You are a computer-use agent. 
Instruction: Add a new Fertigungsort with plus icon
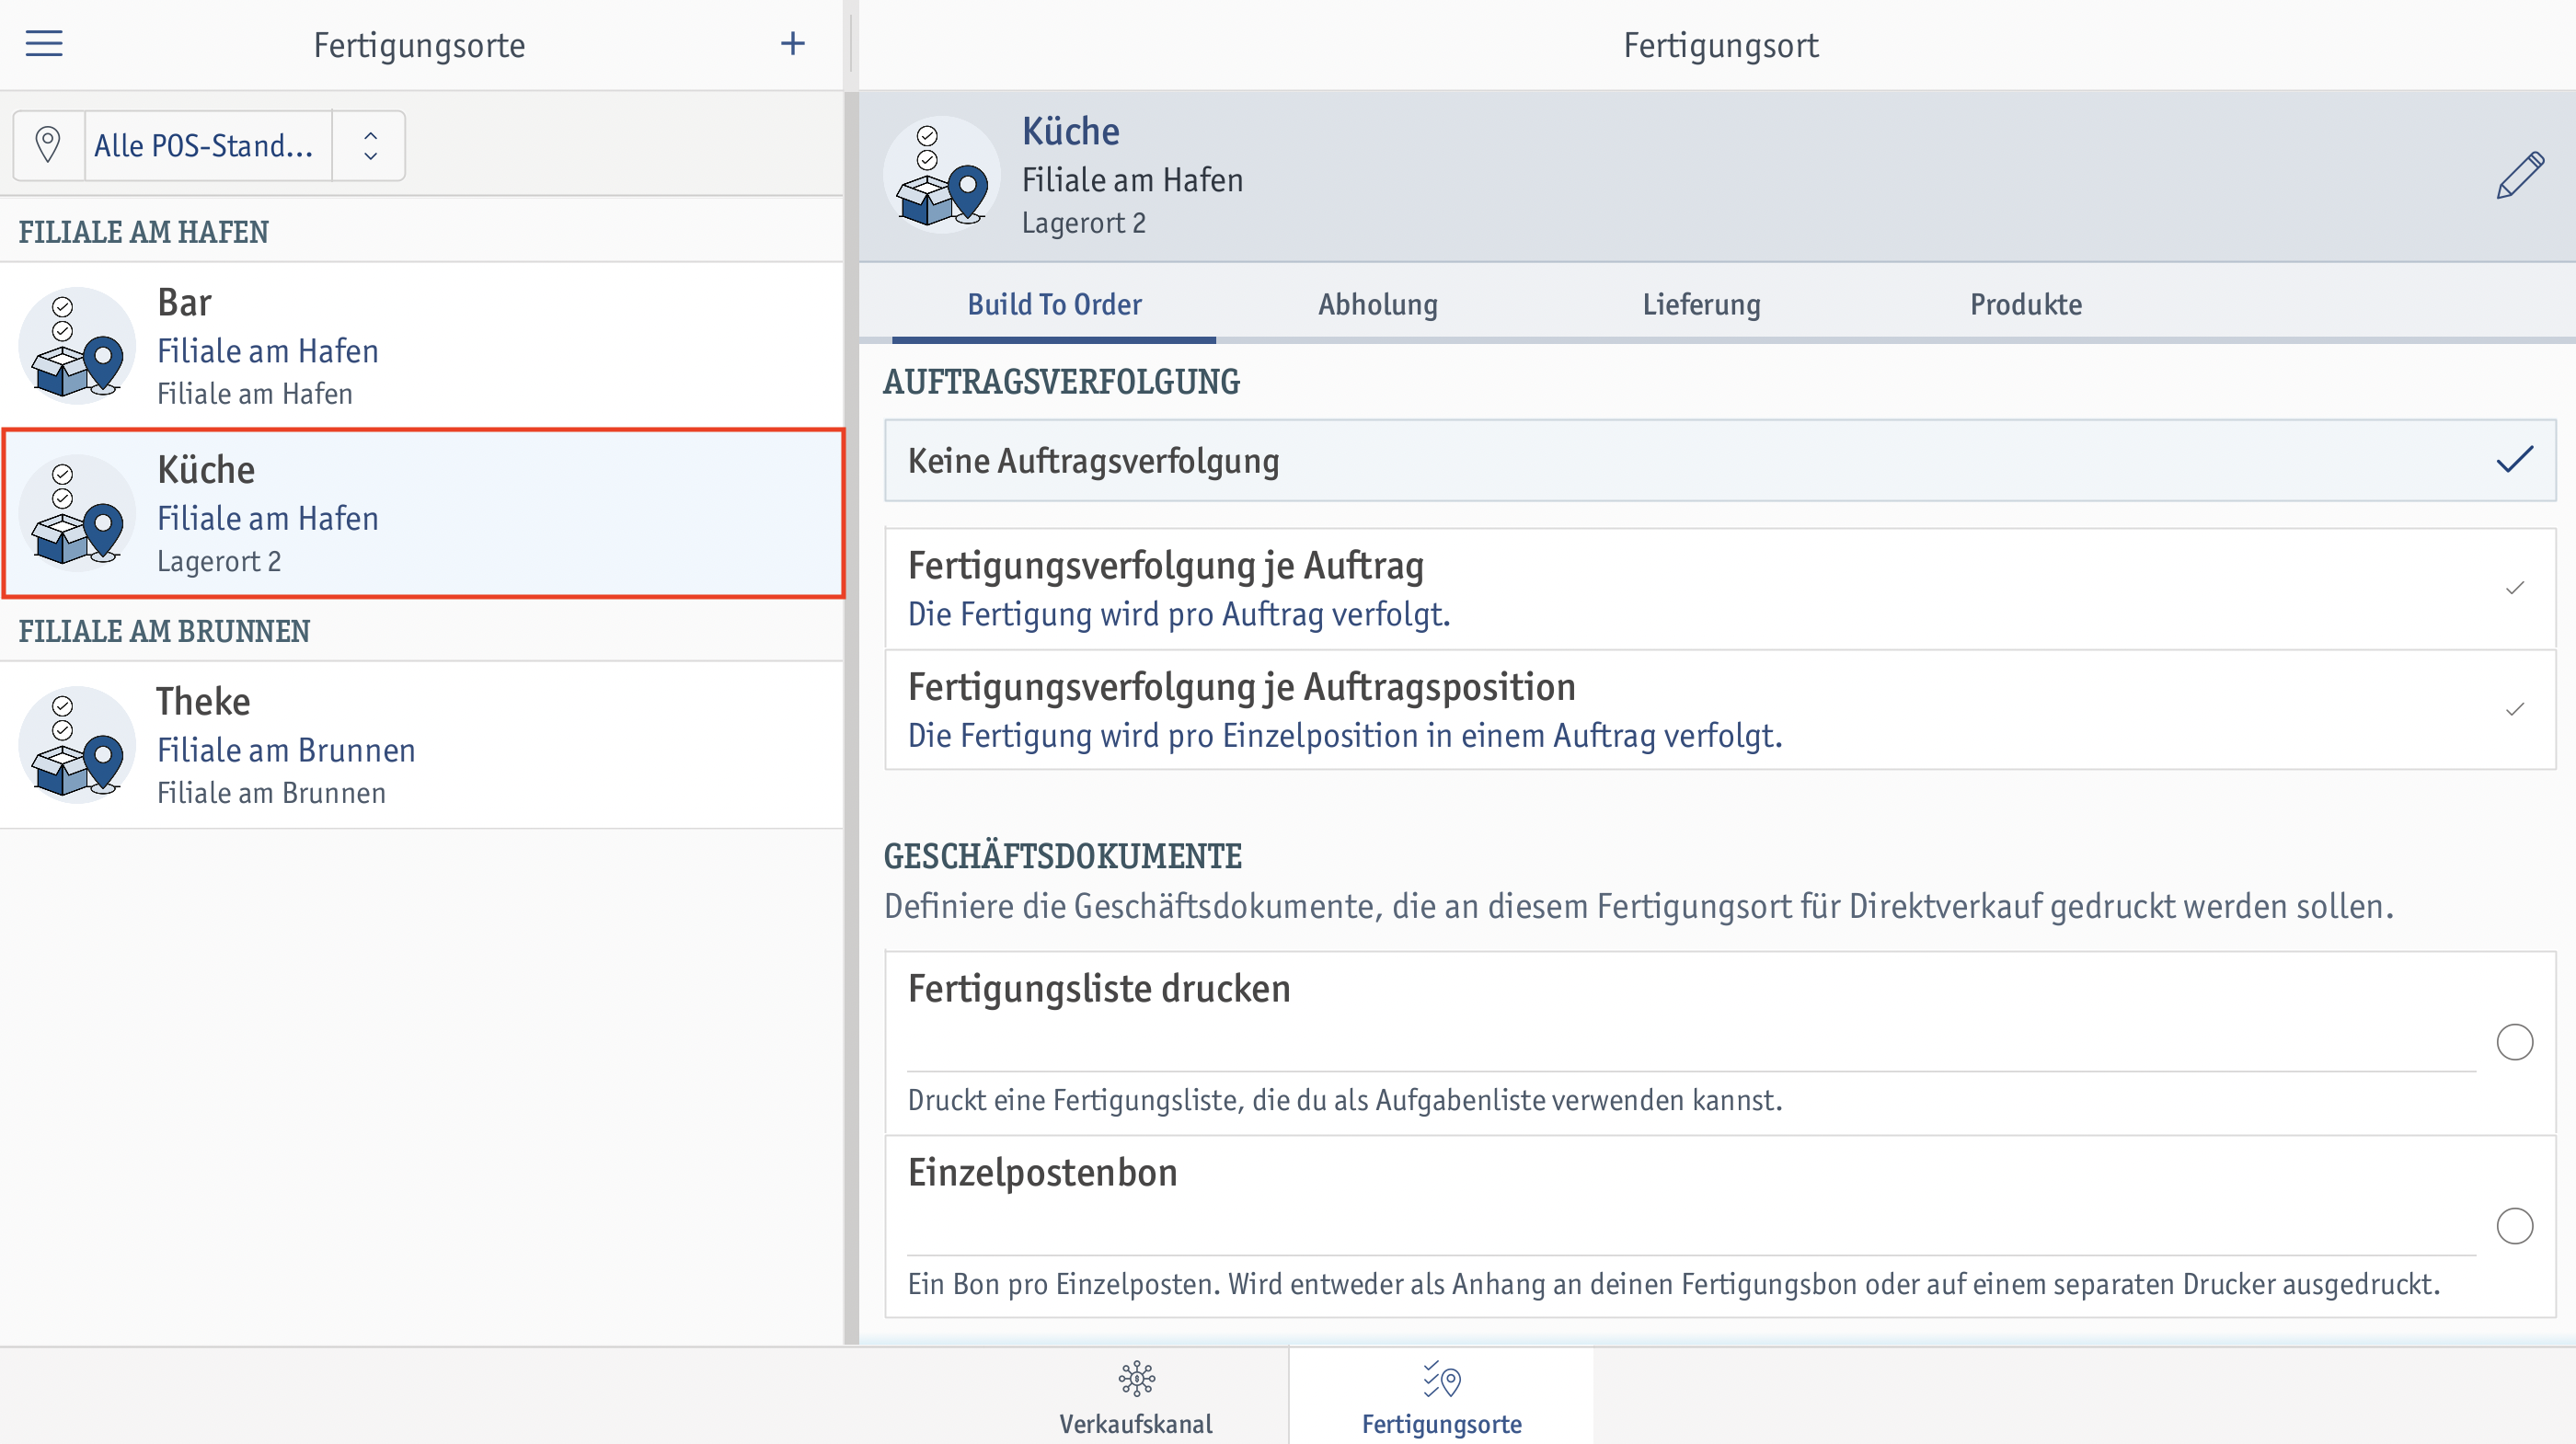point(792,44)
